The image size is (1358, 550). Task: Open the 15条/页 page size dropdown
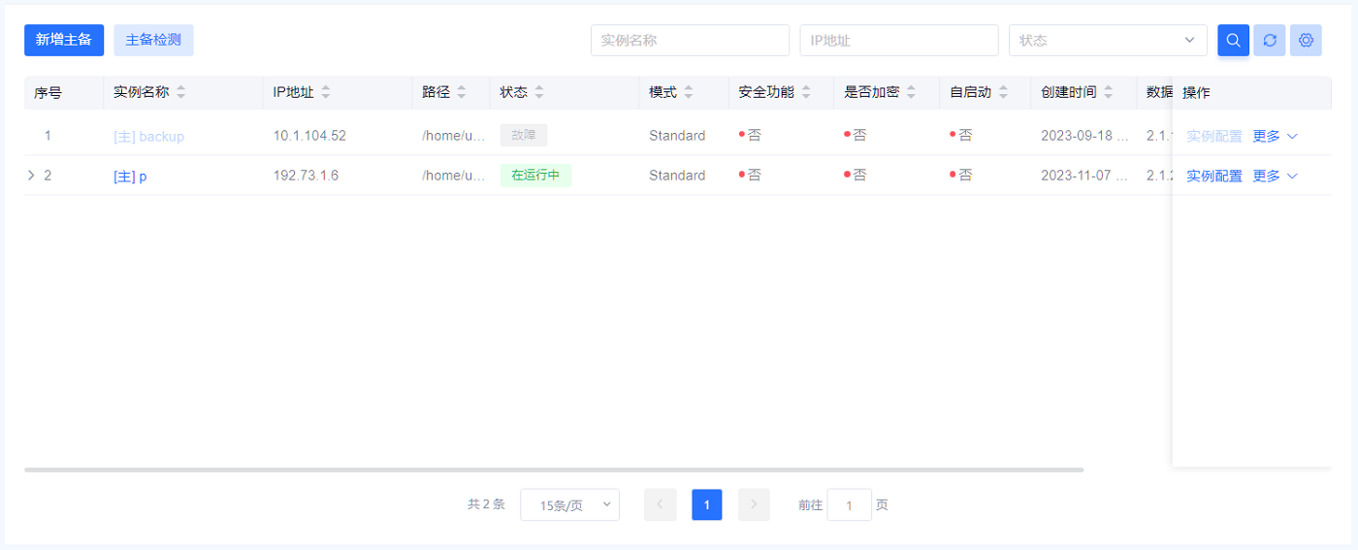[569, 504]
